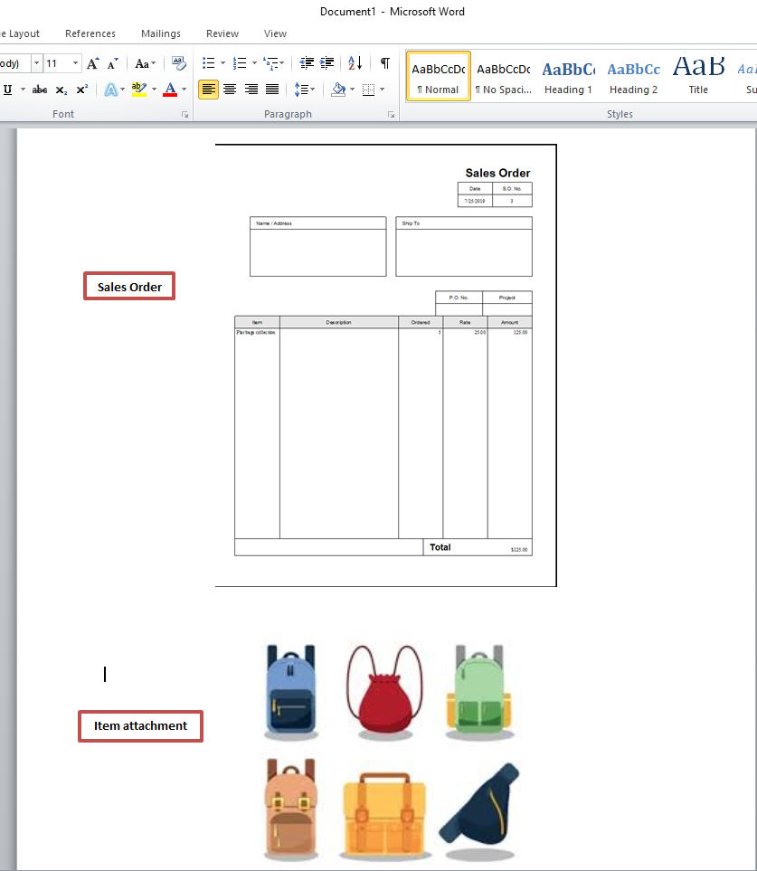Click the Grow Font button
The width and height of the screenshot is (757, 871).
(93, 63)
